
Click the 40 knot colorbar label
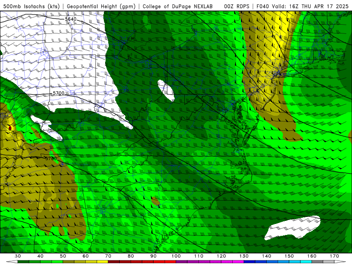(x=40, y=256)
